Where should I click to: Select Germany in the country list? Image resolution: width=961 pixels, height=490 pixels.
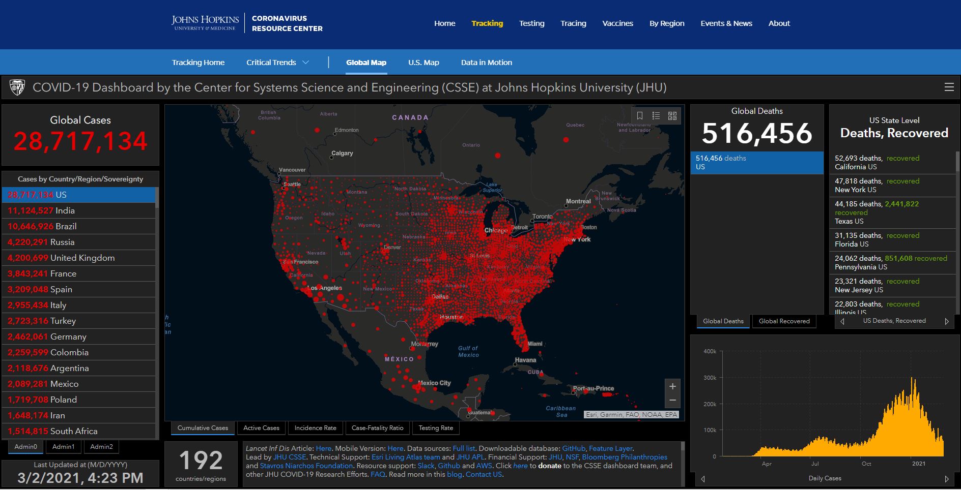click(79, 336)
